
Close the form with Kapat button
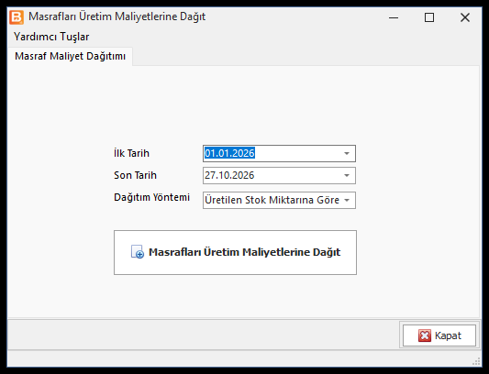[x=439, y=335]
